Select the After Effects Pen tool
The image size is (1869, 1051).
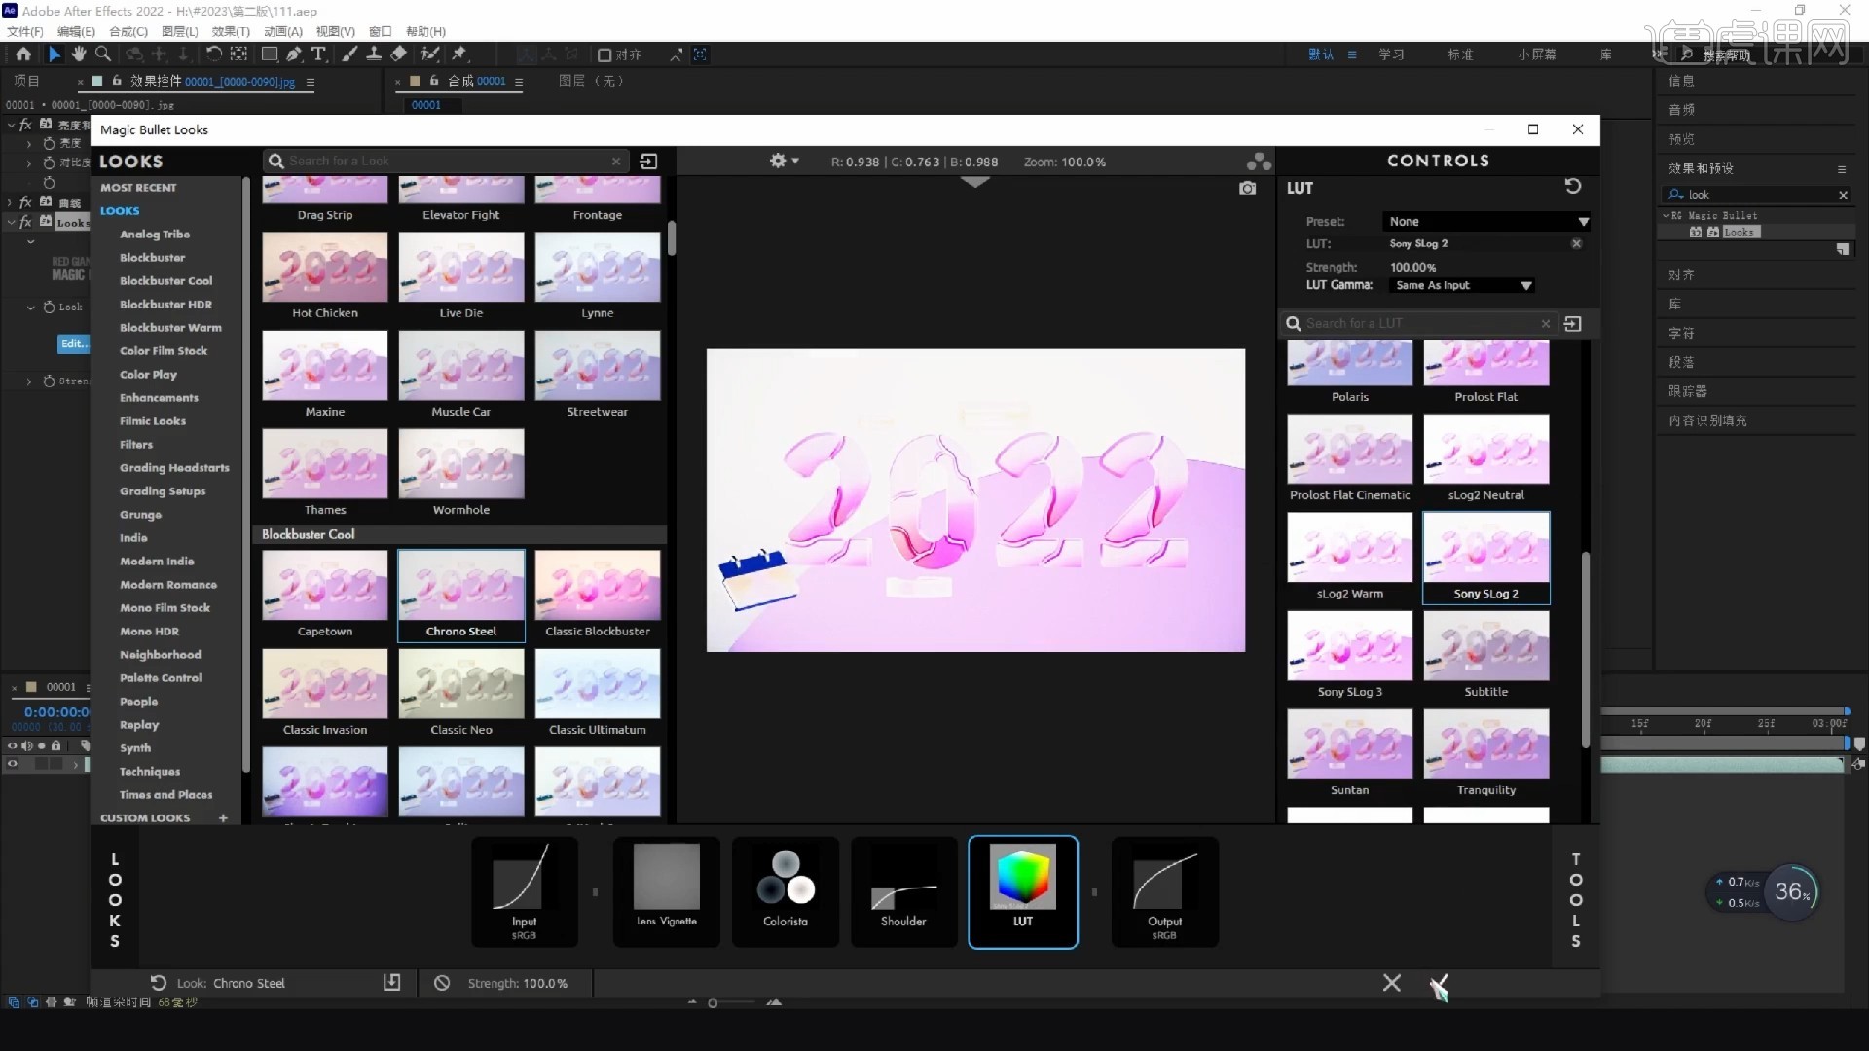coord(293,54)
